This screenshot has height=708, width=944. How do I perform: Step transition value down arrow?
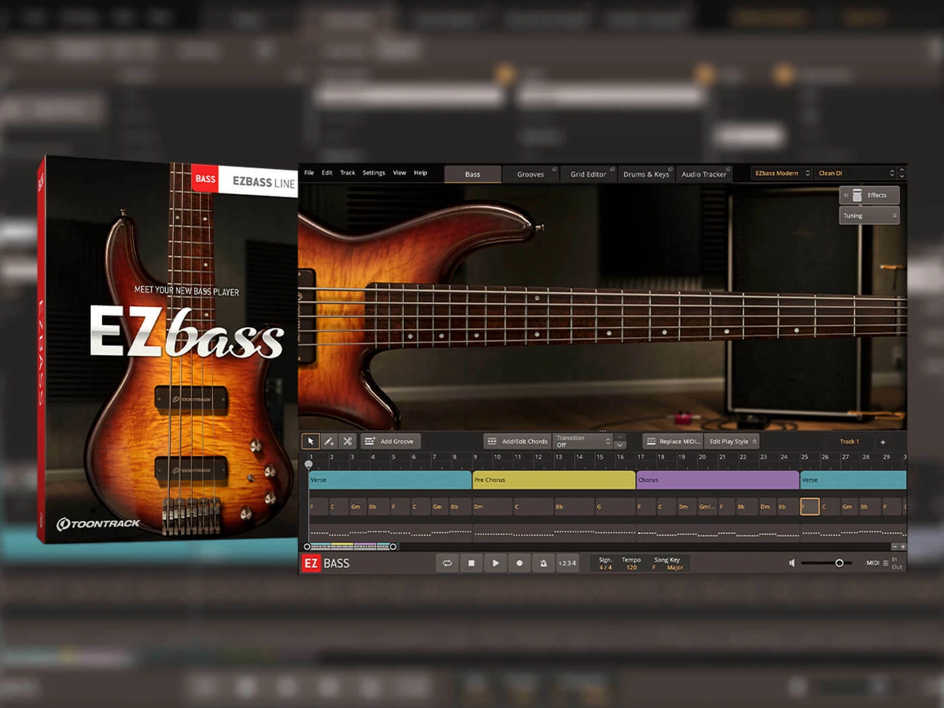[x=620, y=446]
